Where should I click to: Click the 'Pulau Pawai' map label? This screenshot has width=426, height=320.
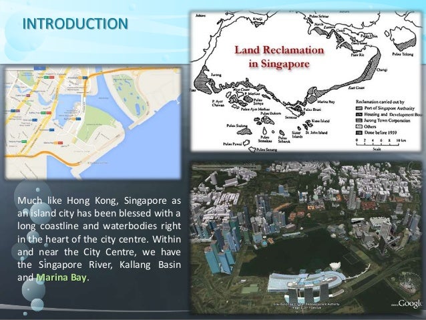[x=232, y=144]
